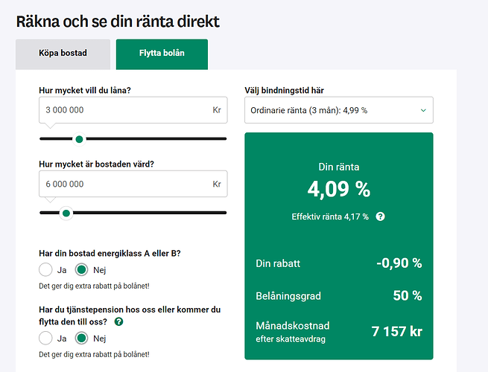488x372 pixels.
Task: Click the tjänstepension question mark icon
Action: pyautogui.click(x=118, y=322)
